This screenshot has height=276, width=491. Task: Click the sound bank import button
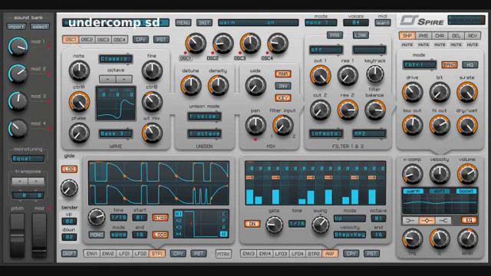pyautogui.click(x=16, y=27)
